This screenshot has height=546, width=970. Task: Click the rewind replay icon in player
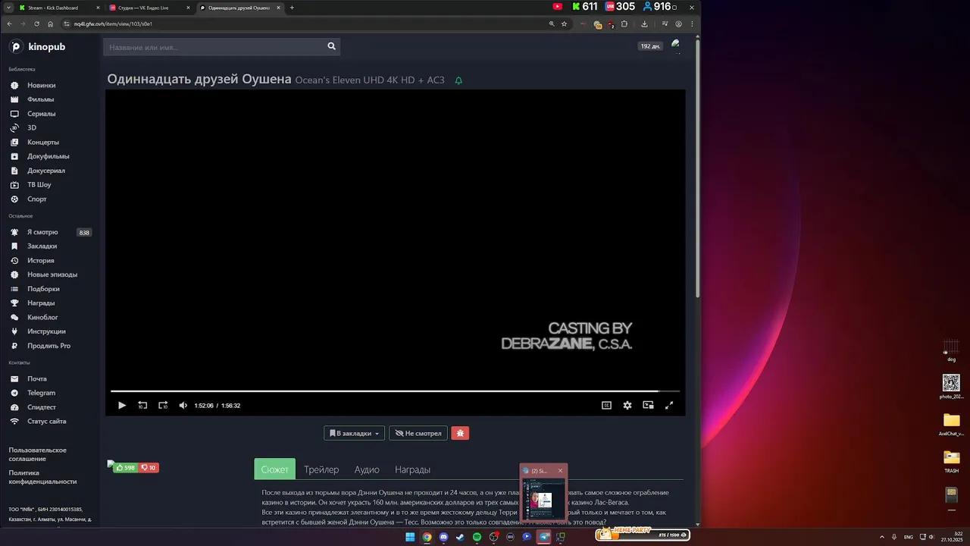coord(142,406)
